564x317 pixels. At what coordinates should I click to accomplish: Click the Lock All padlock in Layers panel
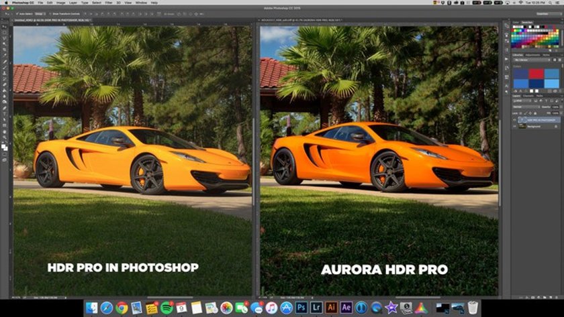click(535, 113)
